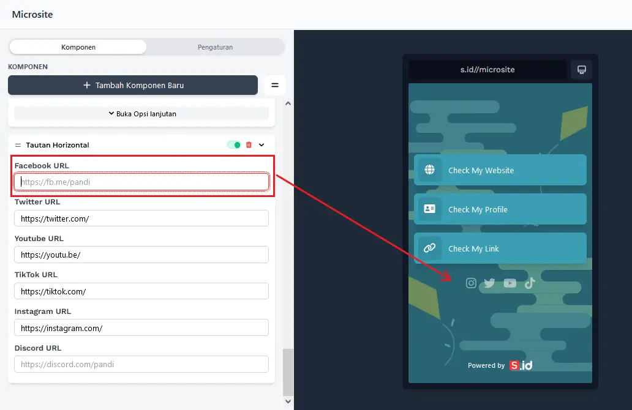Click the Instagram icon in preview
This screenshot has height=410, width=632.
pos(471,283)
